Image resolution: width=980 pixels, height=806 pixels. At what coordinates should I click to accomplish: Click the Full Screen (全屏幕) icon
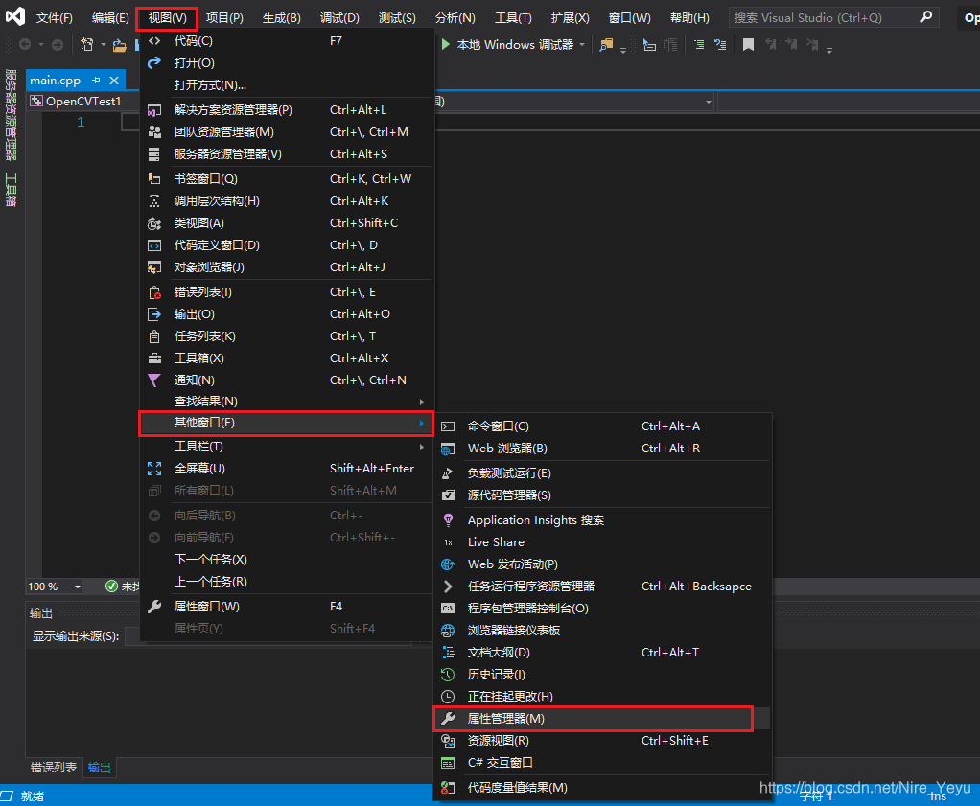(x=154, y=469)
